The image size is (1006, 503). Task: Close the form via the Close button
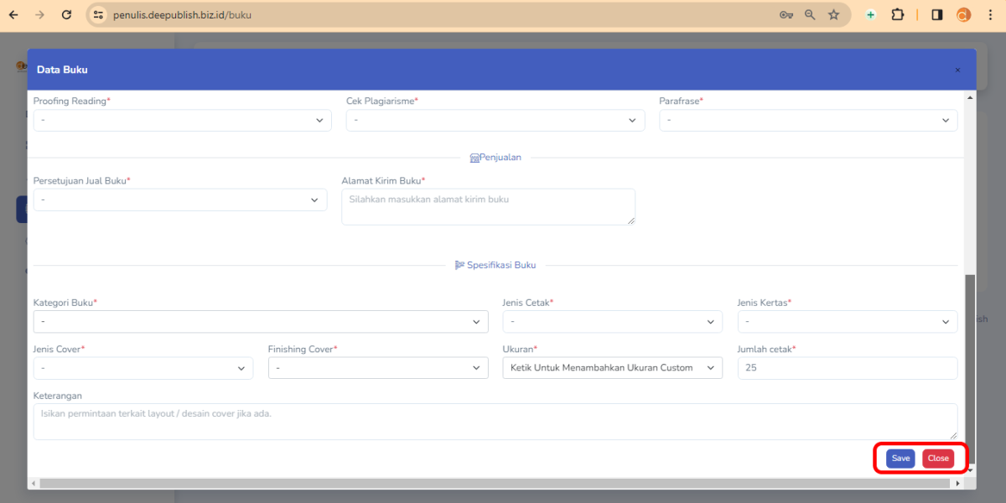pos(937,458)
